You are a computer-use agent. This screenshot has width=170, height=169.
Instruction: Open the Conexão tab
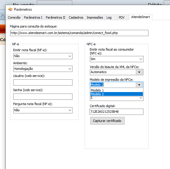coord(14,17)
